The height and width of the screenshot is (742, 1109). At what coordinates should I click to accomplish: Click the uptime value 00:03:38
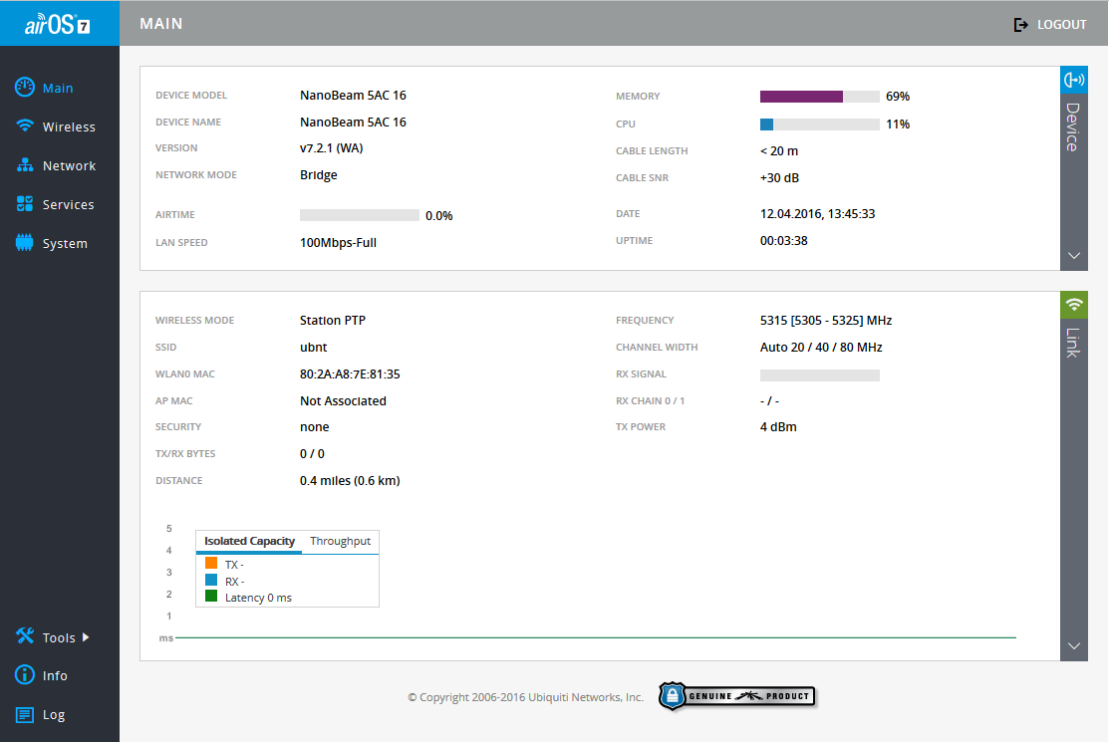coord(783,241)
